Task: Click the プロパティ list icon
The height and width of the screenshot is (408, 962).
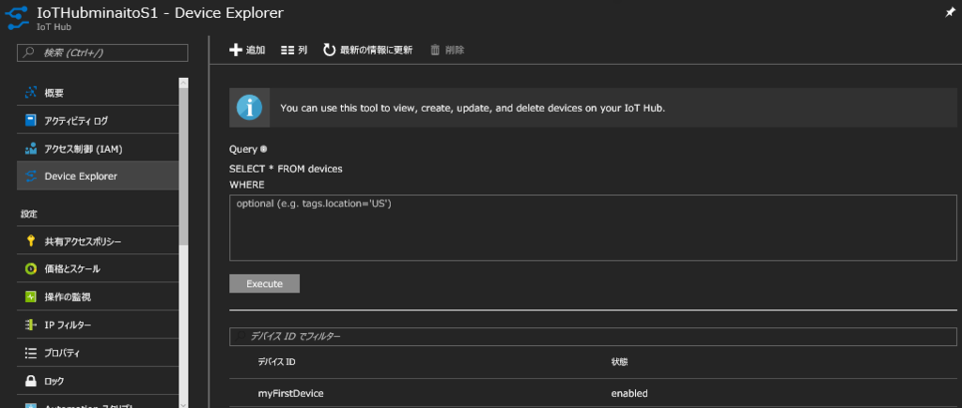Action: pos(31,353)
